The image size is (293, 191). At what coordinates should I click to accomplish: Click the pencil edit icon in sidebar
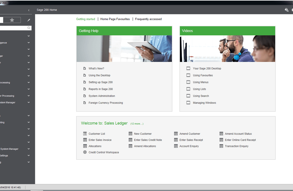coord(29,20)
